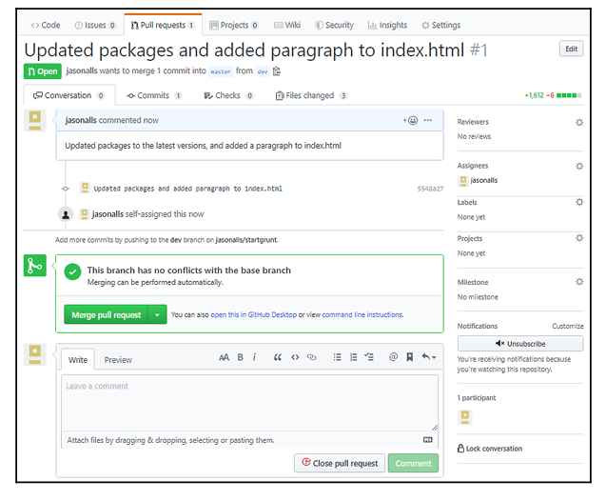The width and height of the screenshot is (606, 501).
Task: Insert a quote using the quote icon
Action: click(278, 357)
